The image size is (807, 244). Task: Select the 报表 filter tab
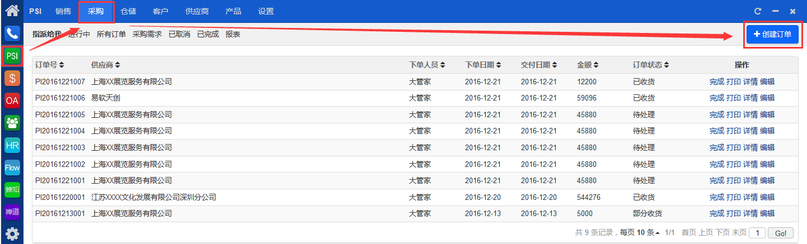tap(233, 34)
